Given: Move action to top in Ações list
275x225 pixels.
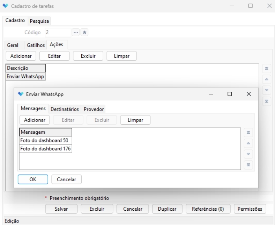Looking at the screenshot, I should tap(266, 69).
